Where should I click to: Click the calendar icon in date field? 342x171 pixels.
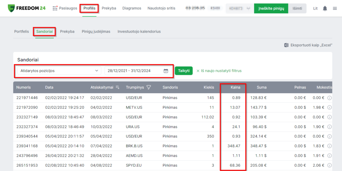(166, 71)
